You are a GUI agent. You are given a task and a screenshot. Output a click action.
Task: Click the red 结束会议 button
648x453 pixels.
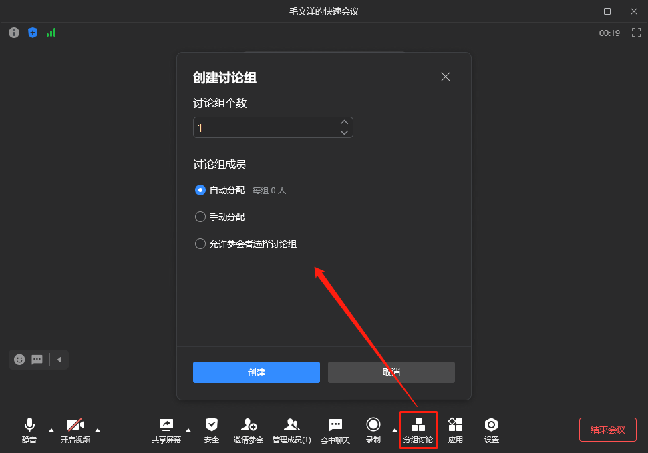coord(607,430)
